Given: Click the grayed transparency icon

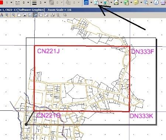Looking at the screenshot, I should pyautogui.click(x=51, y=3).
